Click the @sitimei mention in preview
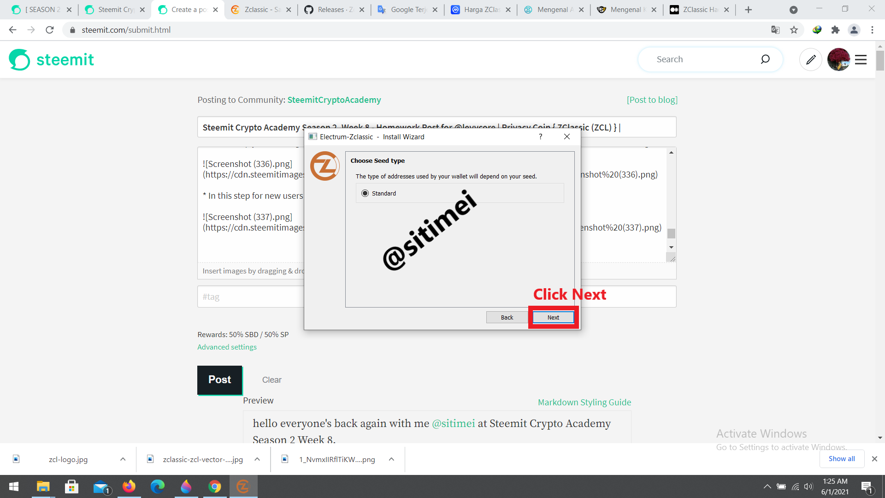Viewport: 885px width, 498px height. (453, 423)
